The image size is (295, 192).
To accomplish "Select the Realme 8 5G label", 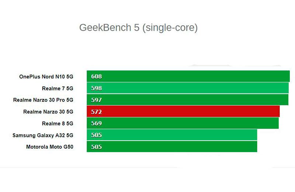I will point(58,123).
